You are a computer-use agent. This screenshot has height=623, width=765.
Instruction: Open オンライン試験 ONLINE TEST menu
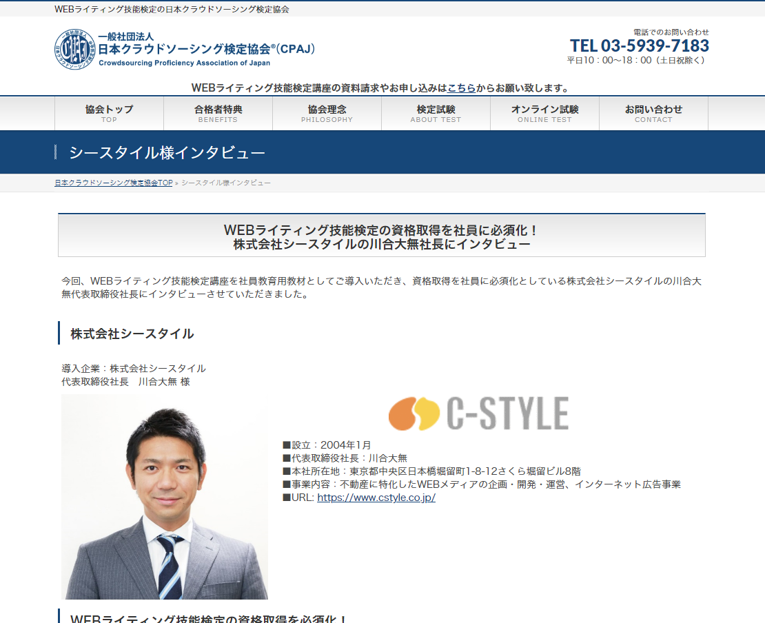coord(544,114)
